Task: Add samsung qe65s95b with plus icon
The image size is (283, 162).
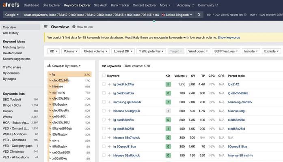Action: coord(109,102)
